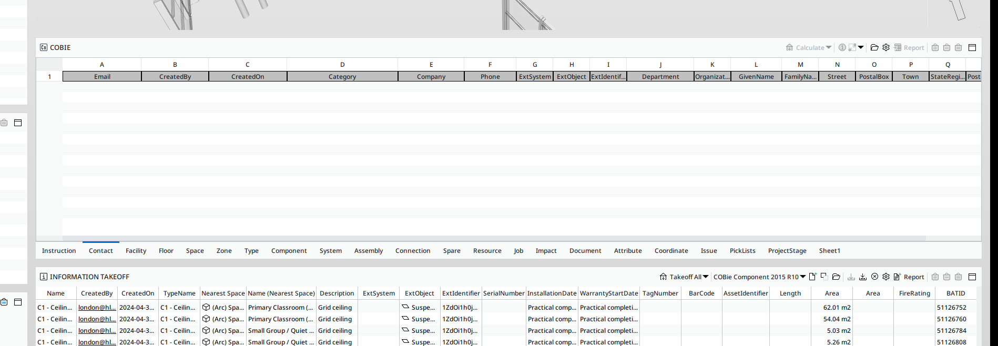Select the PickLists sheet tab
The image size is (998, 346).
[x=742, y=251]
